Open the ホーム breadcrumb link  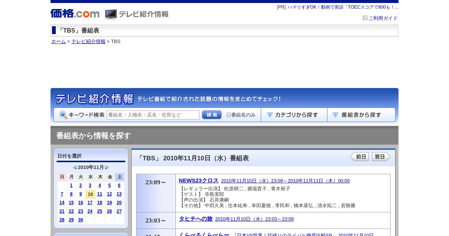tap(58, 42)
